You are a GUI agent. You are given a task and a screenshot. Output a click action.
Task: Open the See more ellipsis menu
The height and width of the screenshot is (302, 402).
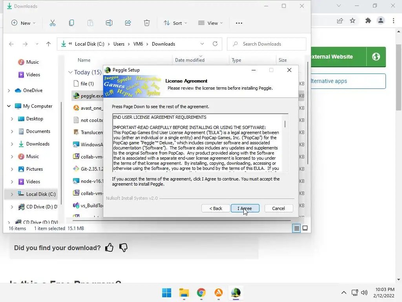click(x=239, y=23)
